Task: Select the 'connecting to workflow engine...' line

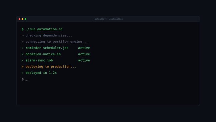Action: coord(55,42)
